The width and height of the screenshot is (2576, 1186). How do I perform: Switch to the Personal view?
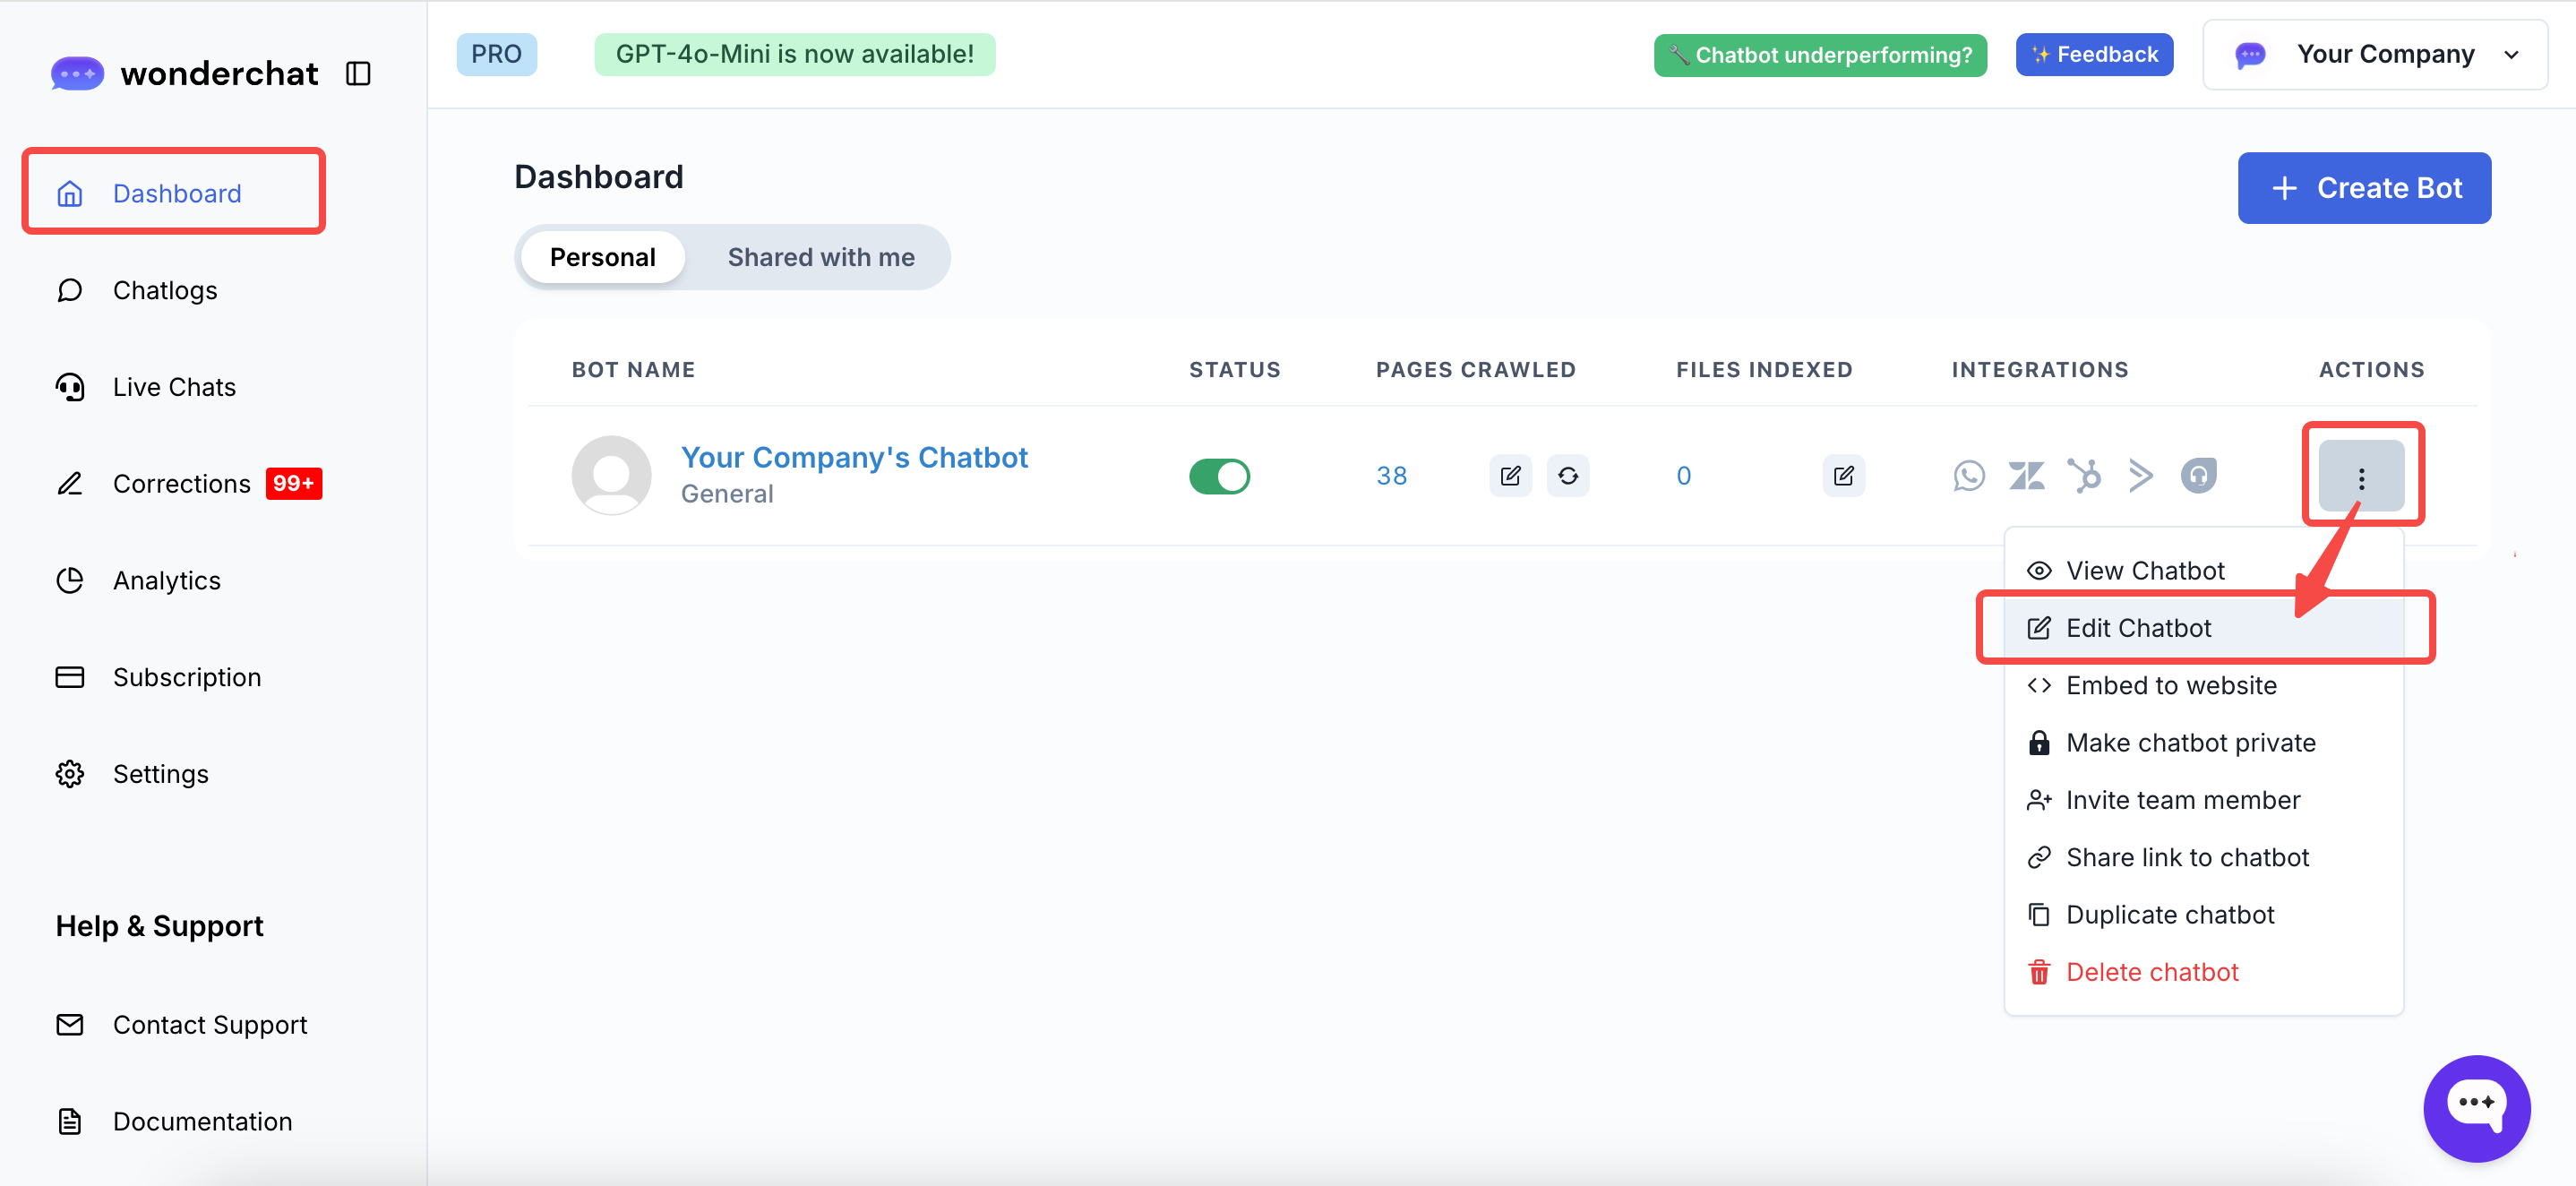[602, 257]
